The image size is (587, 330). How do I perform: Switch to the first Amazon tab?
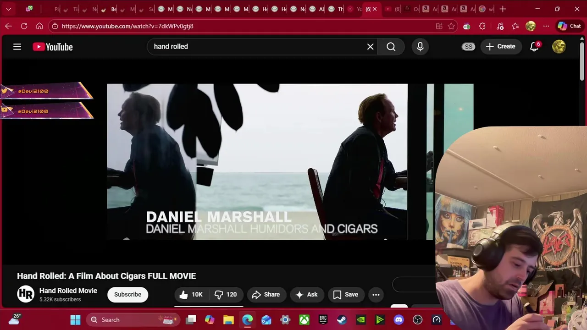pos(429,9)
